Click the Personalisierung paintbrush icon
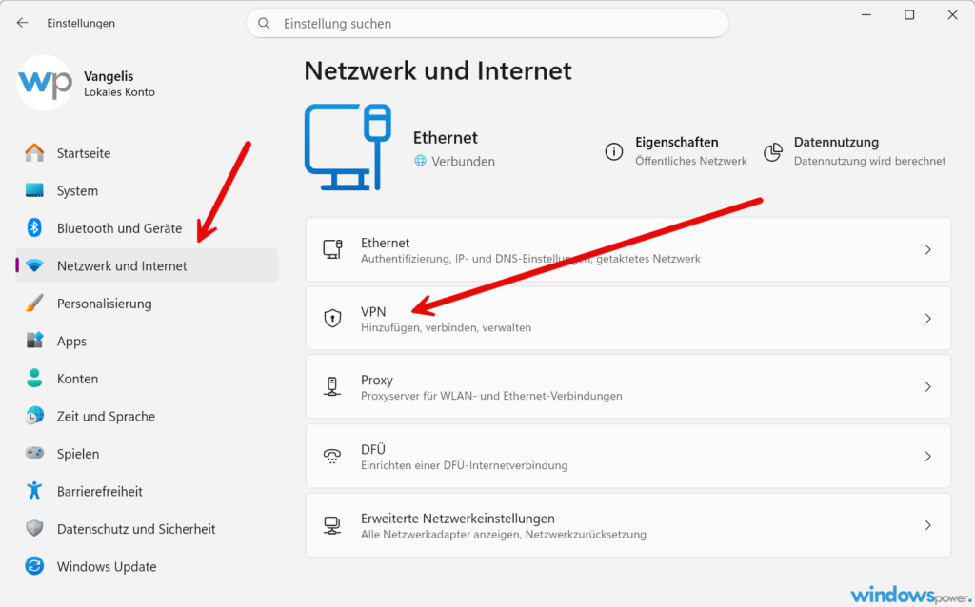This screenshot has width=975, height=607. 34,303
